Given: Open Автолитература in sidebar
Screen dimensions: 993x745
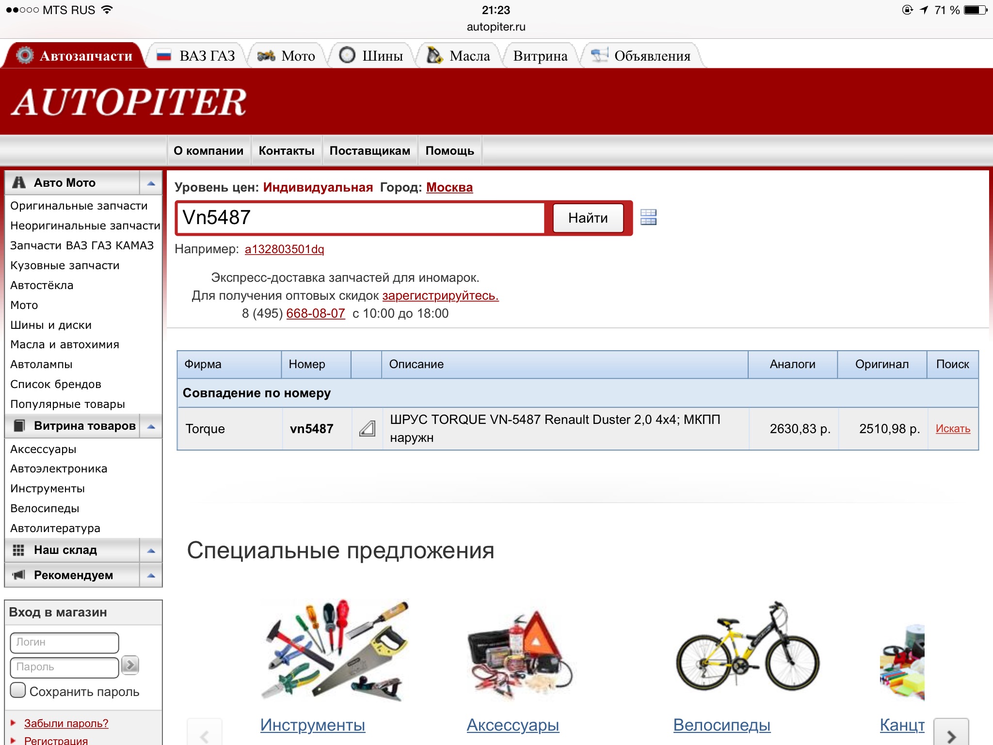Looking at the screenshot, I should pyautogui.click(x=55, y=528).
